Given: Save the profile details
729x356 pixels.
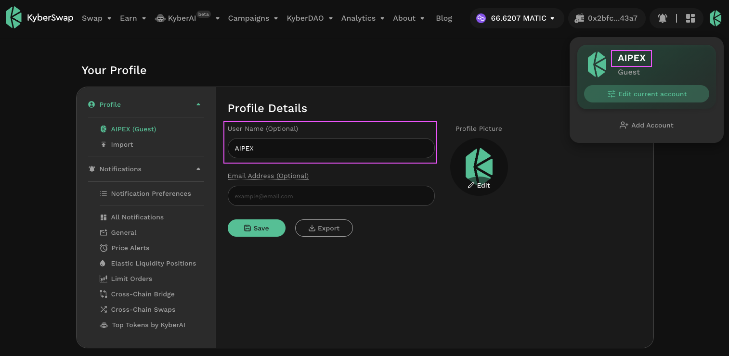Looking at the screenshot, I should click(256, 228).
